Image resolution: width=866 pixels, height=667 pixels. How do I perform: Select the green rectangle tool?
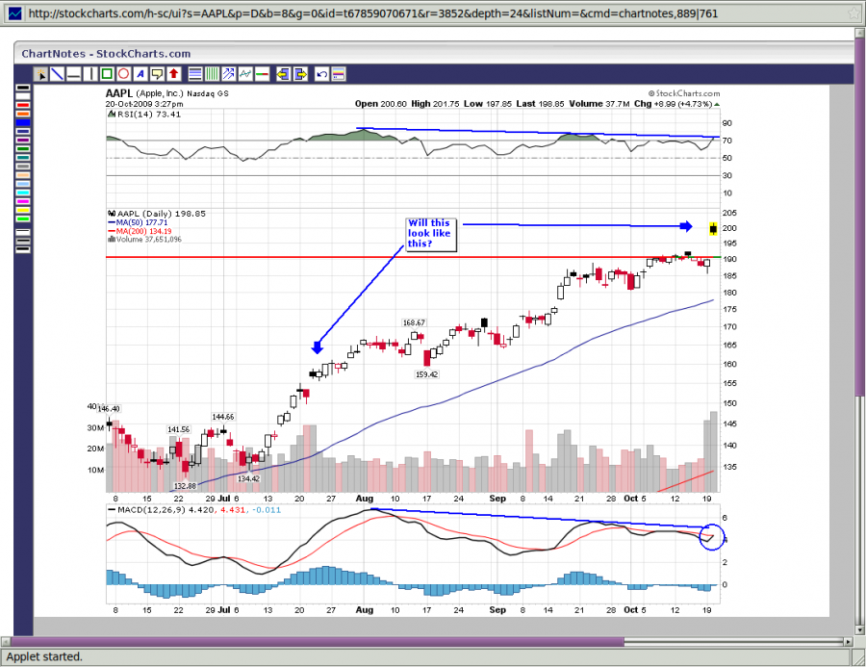point(107,73)
